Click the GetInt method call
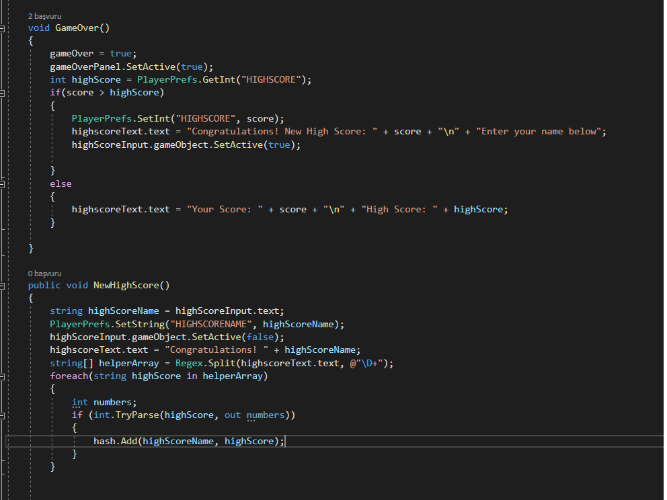This screenshot has height=500, width=667. [219, 79]
